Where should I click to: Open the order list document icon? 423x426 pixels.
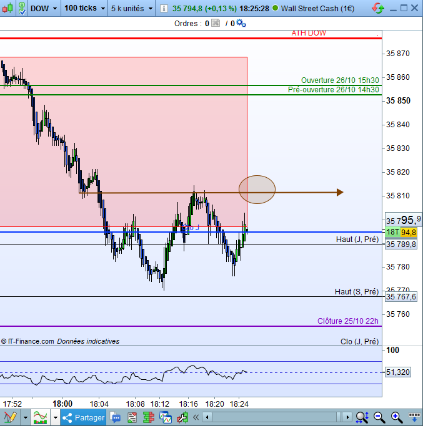click(132, 417)
